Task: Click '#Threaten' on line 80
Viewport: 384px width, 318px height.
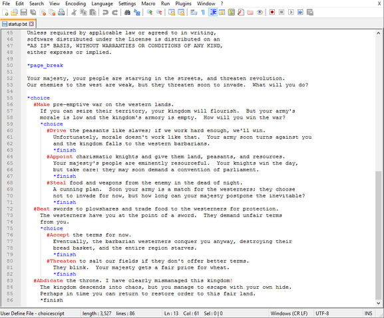Action: click(x=61, y=261)
